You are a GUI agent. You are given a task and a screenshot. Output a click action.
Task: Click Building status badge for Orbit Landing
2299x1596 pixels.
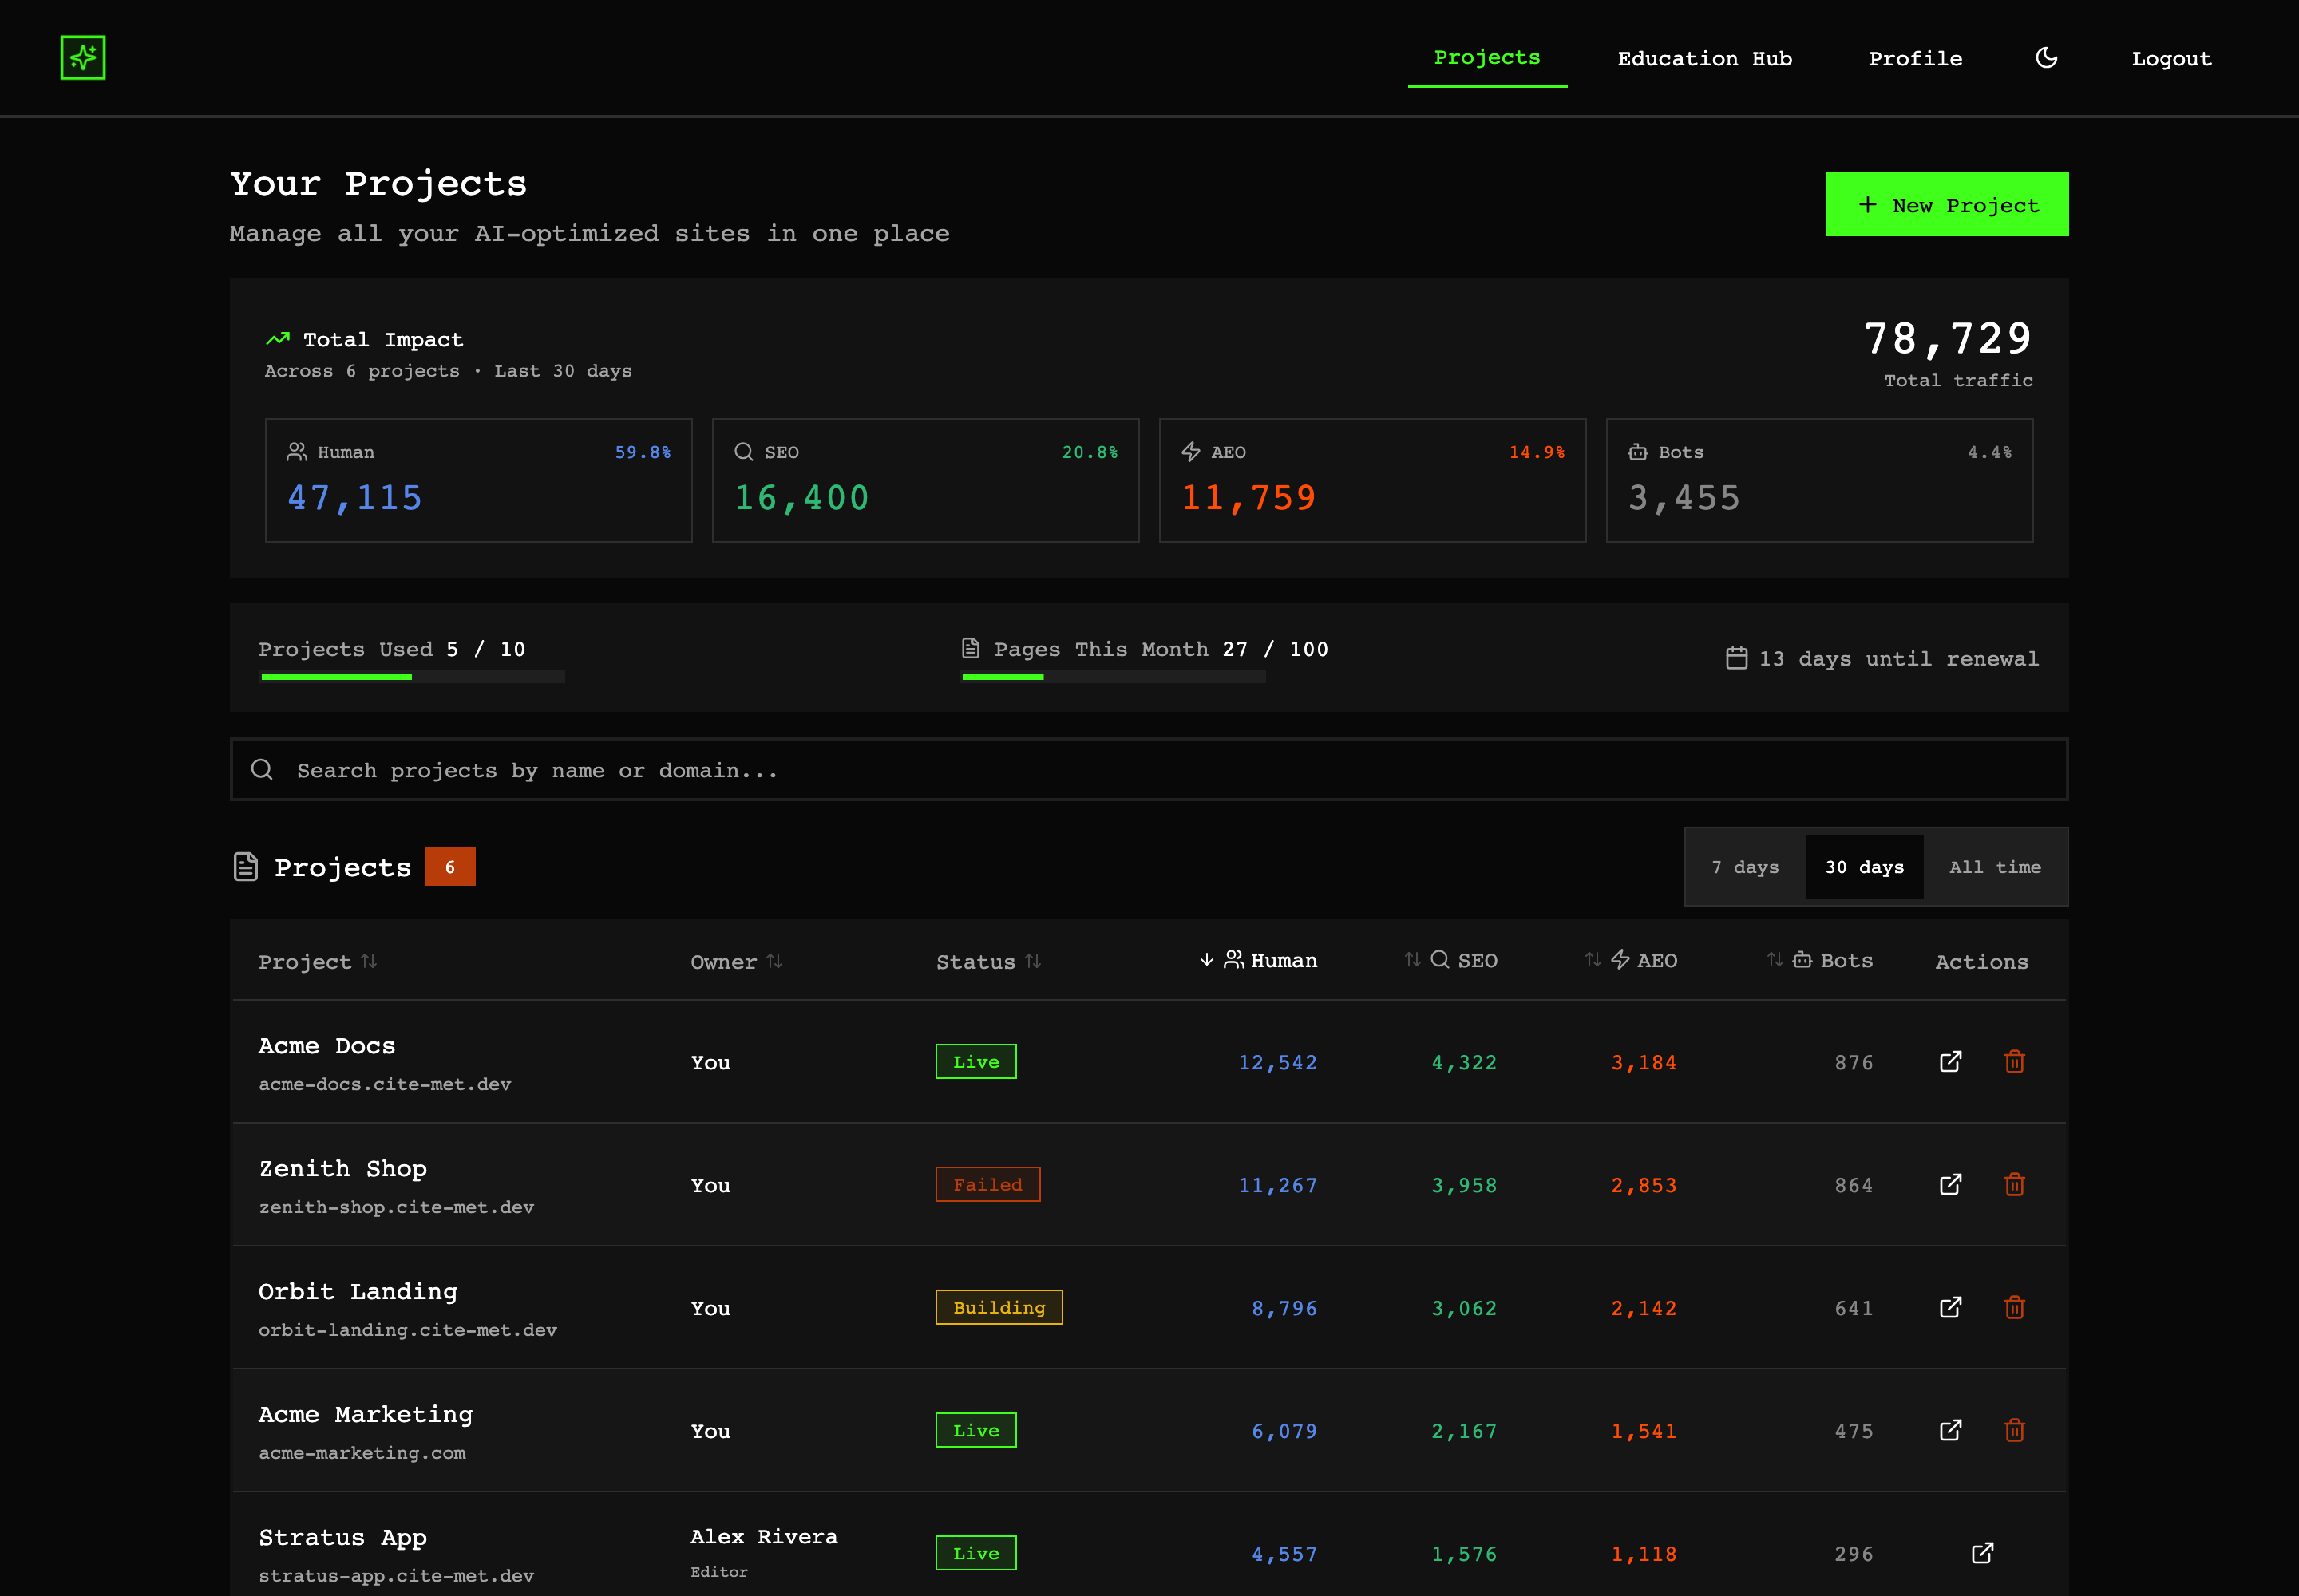tap(999, 1308)
